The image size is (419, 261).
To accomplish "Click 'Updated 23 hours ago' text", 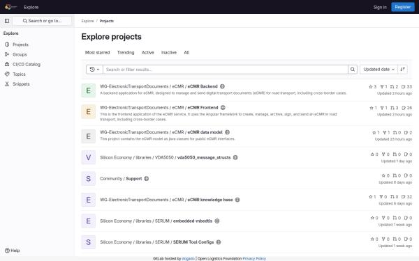I will click(x=393, y=139).
